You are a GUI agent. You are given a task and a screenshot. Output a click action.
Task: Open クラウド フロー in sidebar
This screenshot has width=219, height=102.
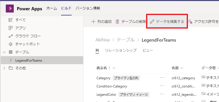28,36
